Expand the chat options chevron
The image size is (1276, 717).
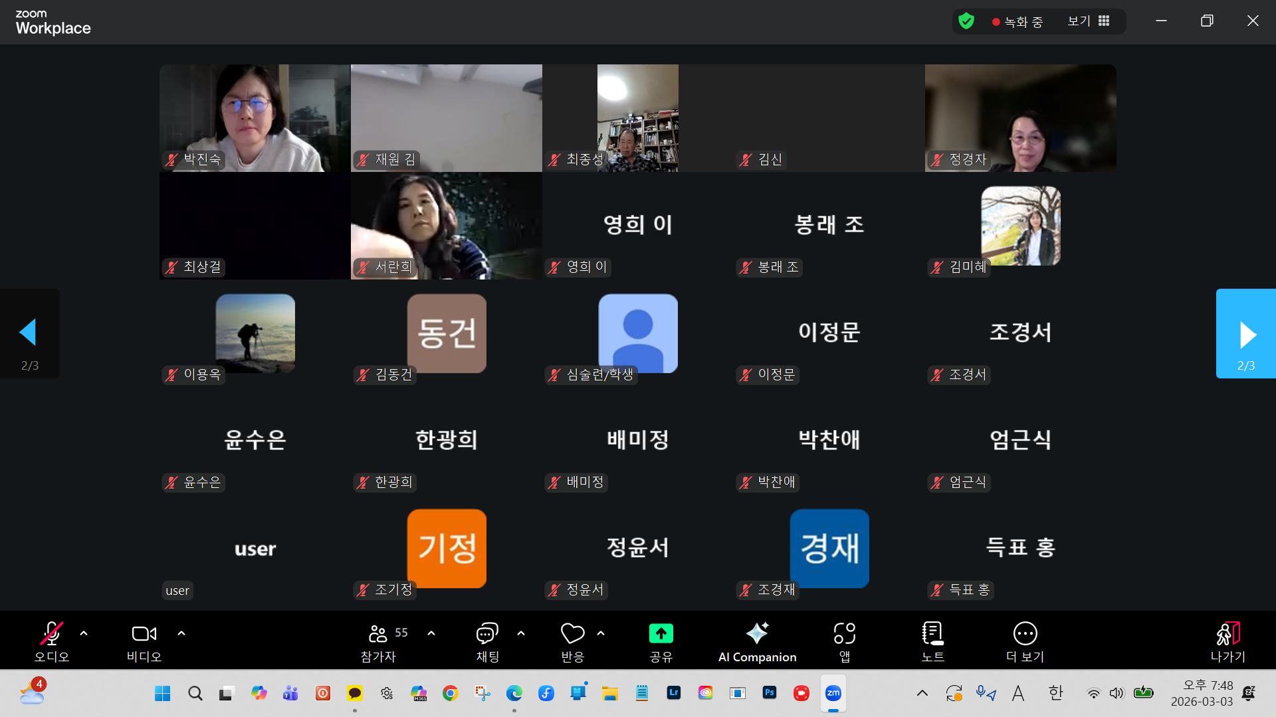521,633
